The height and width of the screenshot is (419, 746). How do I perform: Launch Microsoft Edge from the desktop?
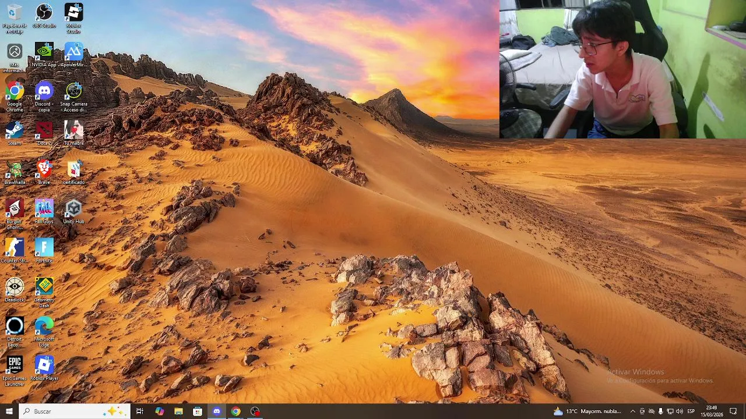pos(44,332)
